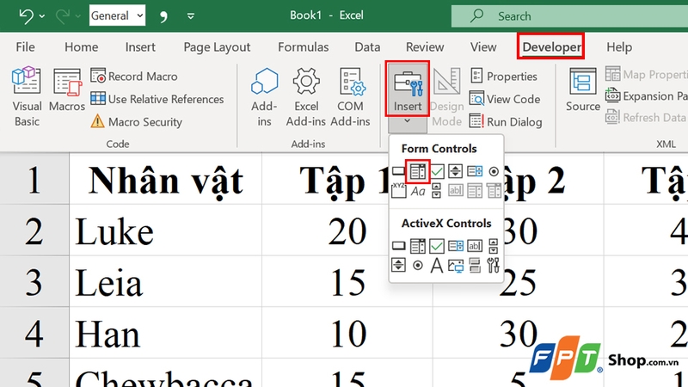Click the Insert controls toolbox icon
Screen dimensions: 688x387
[x=408, y=89]
